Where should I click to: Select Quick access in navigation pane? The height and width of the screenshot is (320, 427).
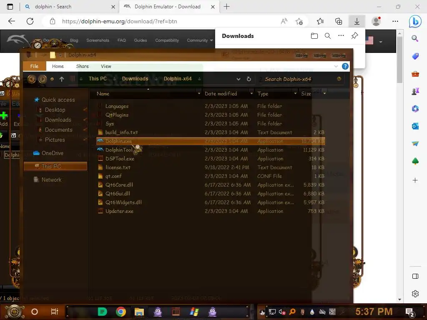click(58, 100)
